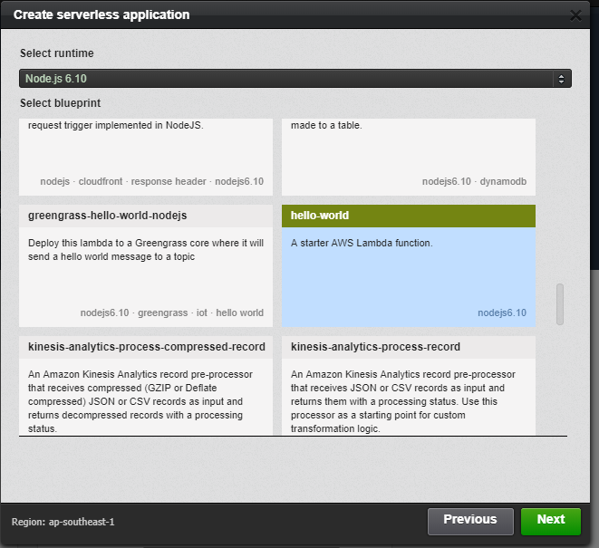Click the 'JSON or CSV records as input and' description
This screenshot has width=599, height=548.
coord(403,401)
